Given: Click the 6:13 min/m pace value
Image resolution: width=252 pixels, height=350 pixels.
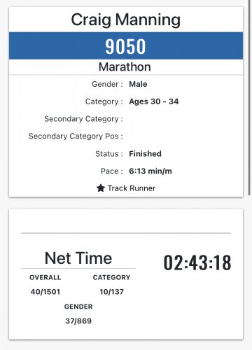Looking at the screenshot, I should (x=150, y=171).
